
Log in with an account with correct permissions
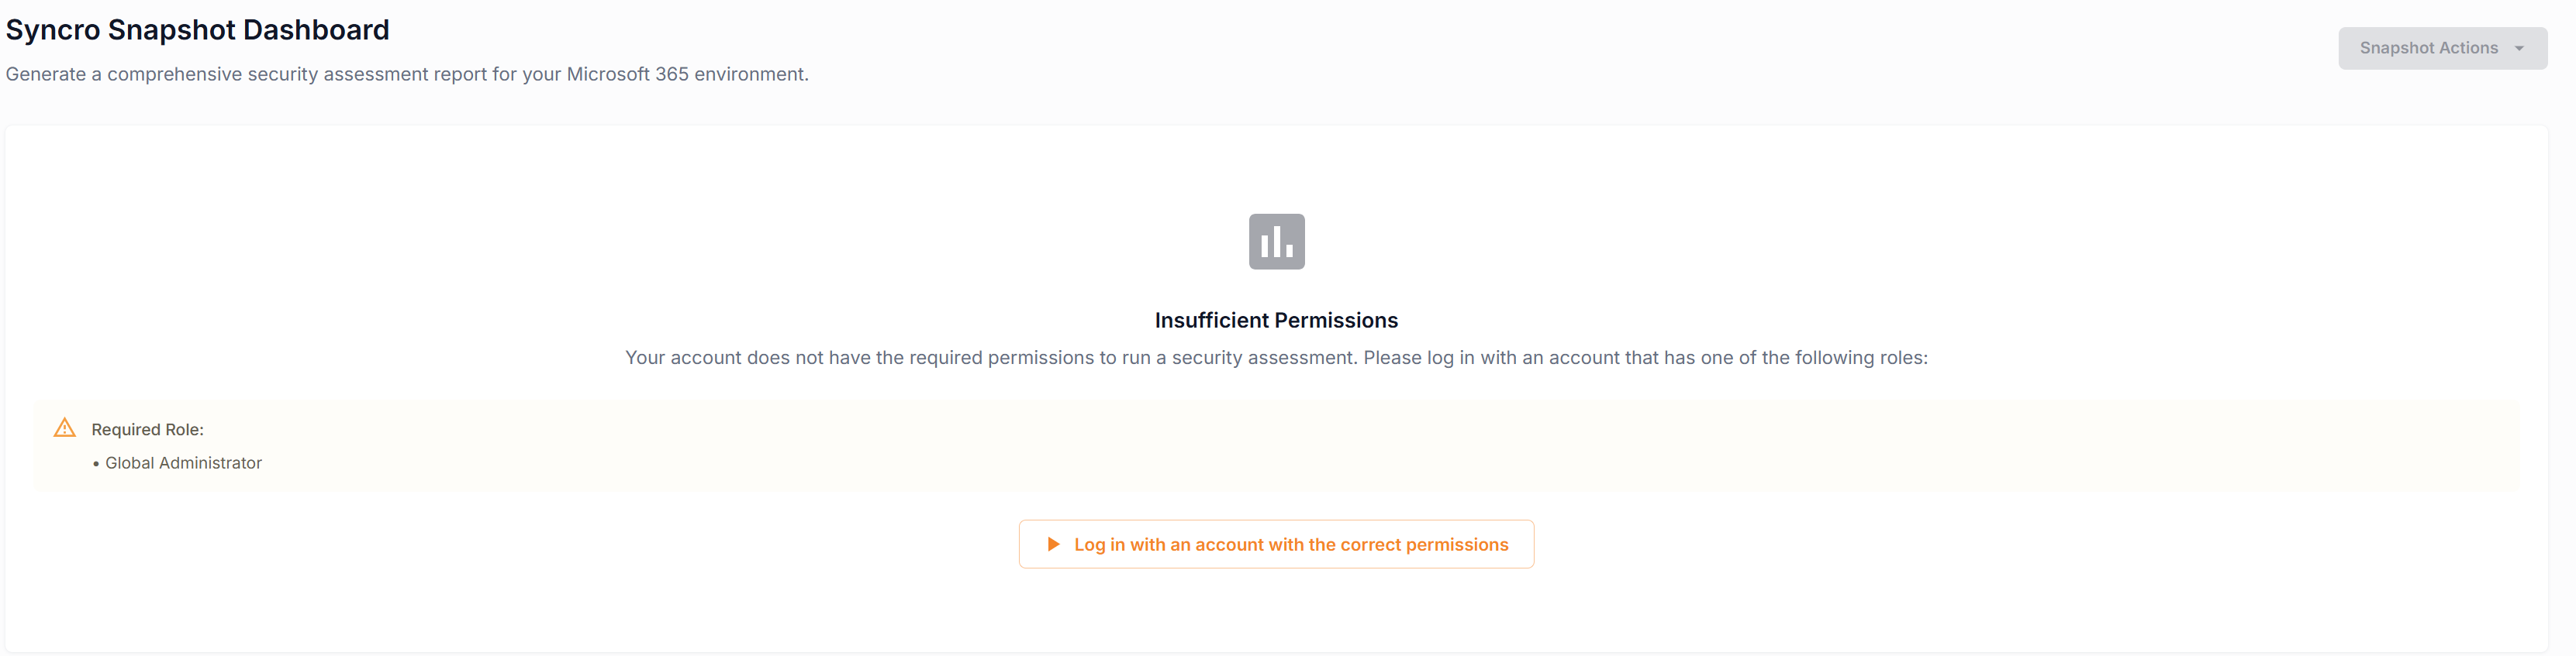point(1290,544)
